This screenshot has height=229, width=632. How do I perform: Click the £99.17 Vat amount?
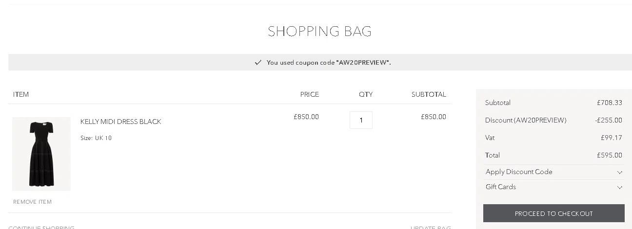click(611, 138)
